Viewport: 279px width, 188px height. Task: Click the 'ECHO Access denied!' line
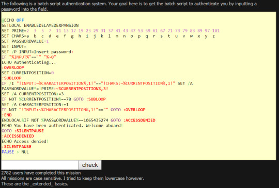pos(25,142)
